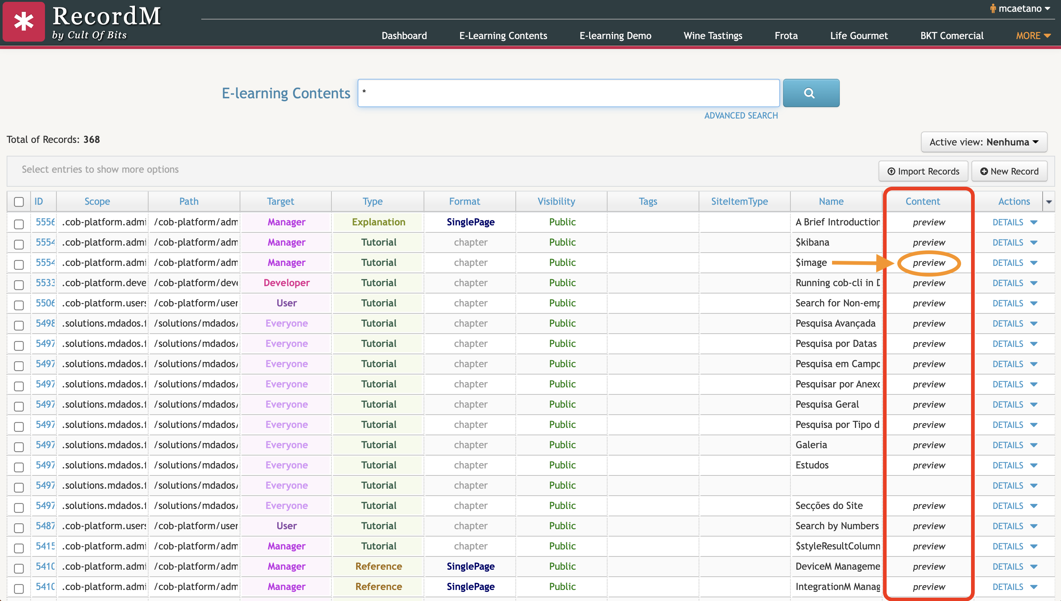
Task: Click the Import Records upload button
Action: 923,171
